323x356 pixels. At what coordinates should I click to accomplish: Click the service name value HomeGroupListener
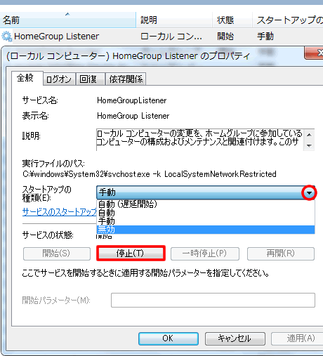[132, 100]
